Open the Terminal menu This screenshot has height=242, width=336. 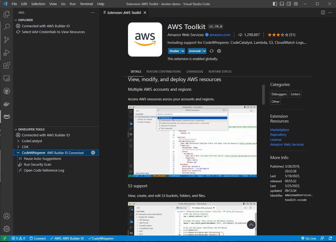[x=86, y=4]
